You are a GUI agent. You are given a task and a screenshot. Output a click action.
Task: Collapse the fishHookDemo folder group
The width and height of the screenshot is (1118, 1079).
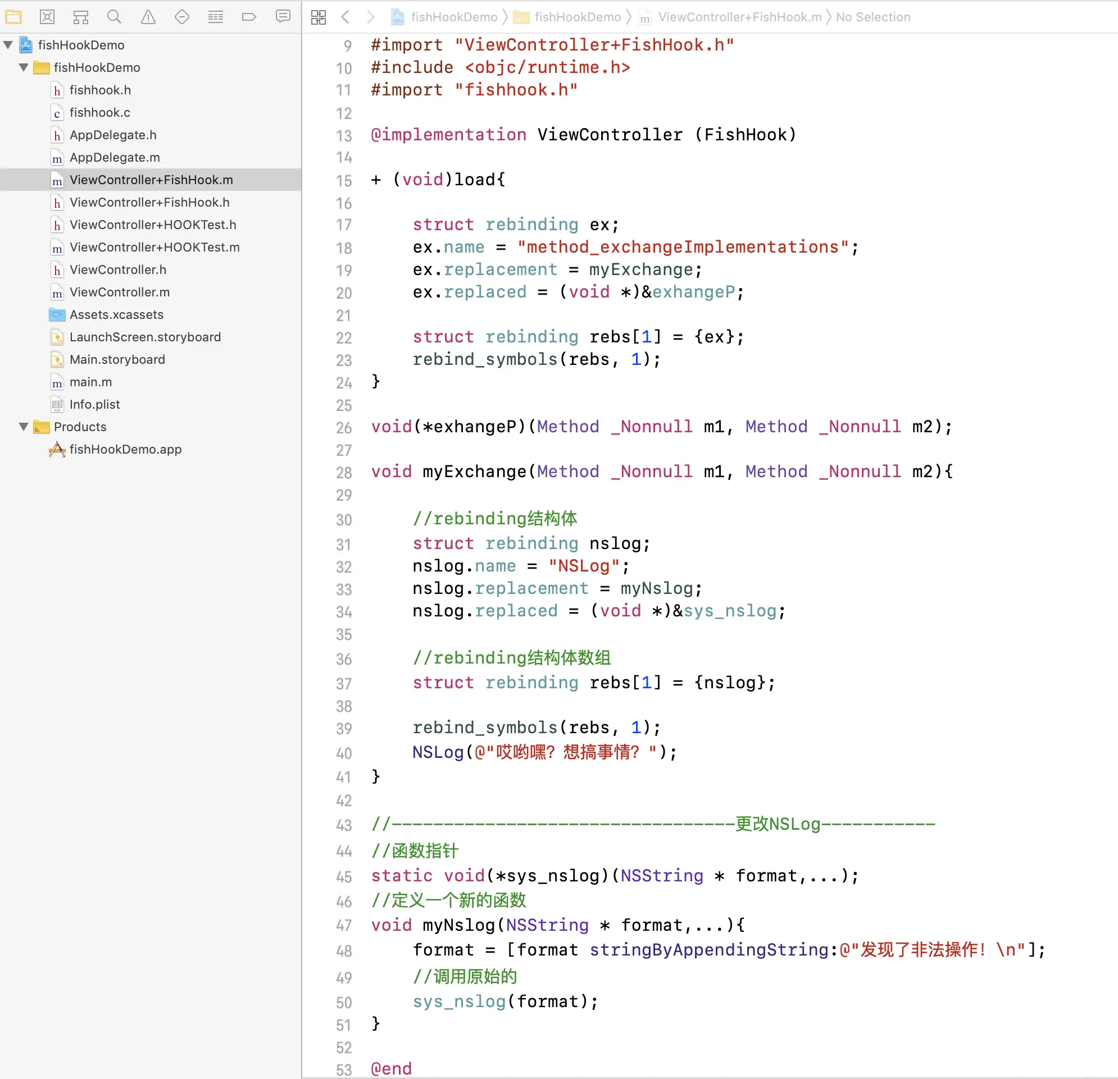click(24, 67)
